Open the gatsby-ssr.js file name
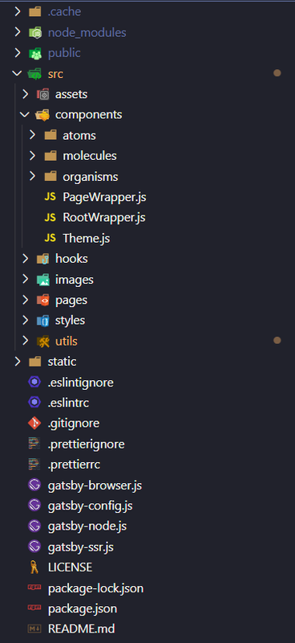This screenshot has width=295, height=643. [x=81, y=547]
